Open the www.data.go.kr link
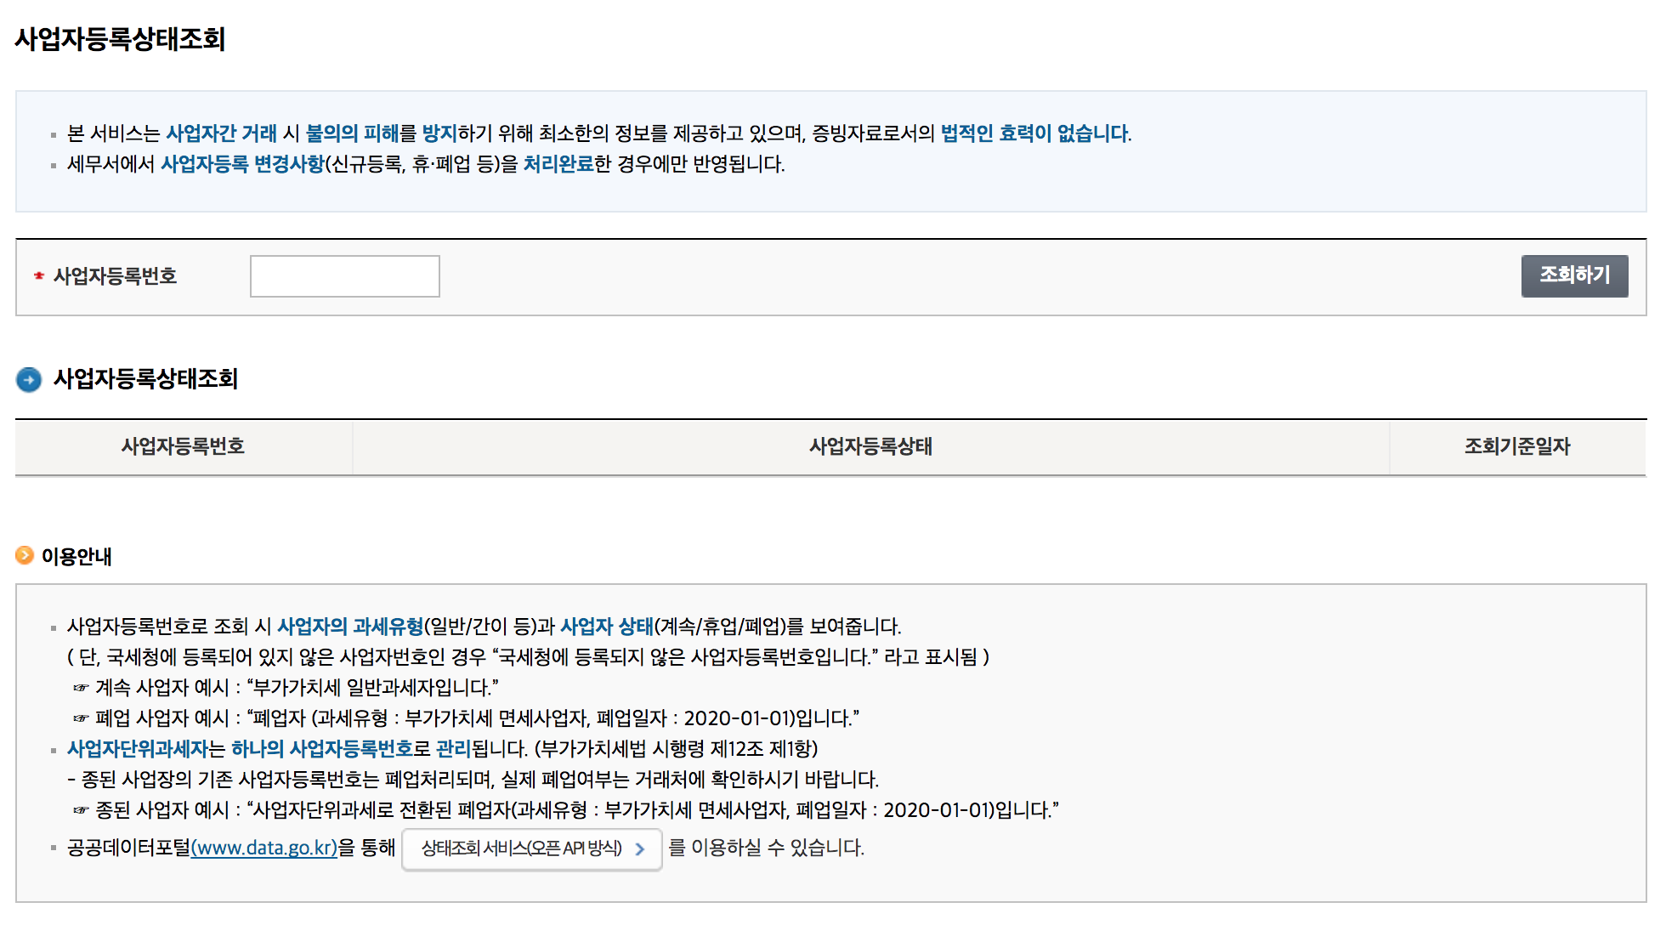Viewport: 1666px width, 925px height. [264, 848]
